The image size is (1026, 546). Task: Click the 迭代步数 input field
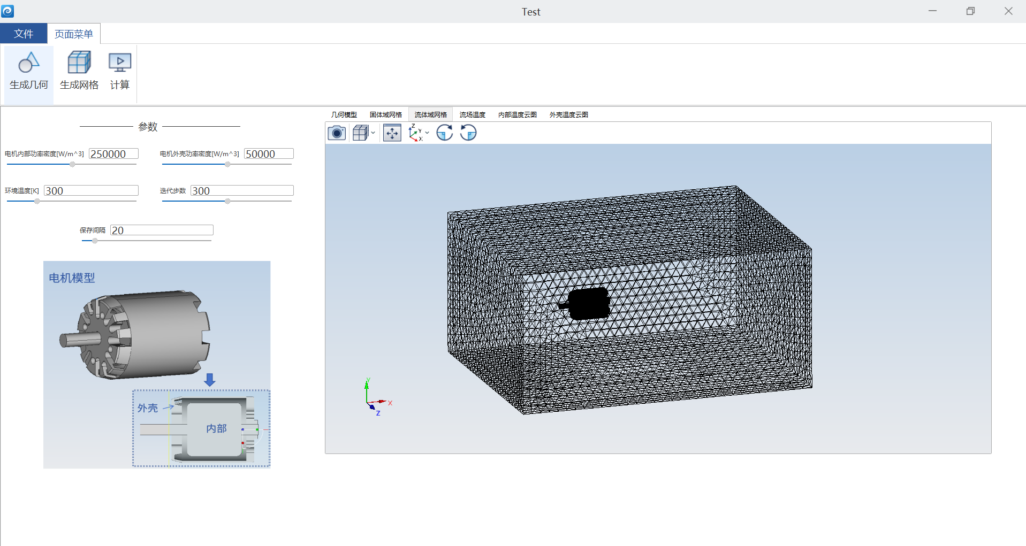pyautogui.click(x=242, y=191)
